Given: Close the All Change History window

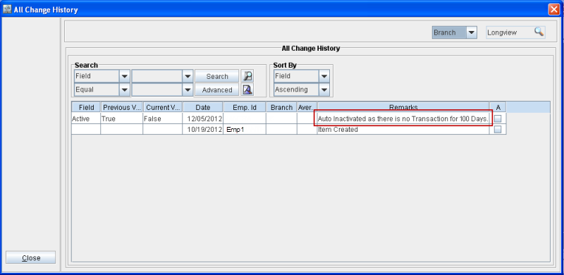Looking at the screenshot, I should click(553, 9).
